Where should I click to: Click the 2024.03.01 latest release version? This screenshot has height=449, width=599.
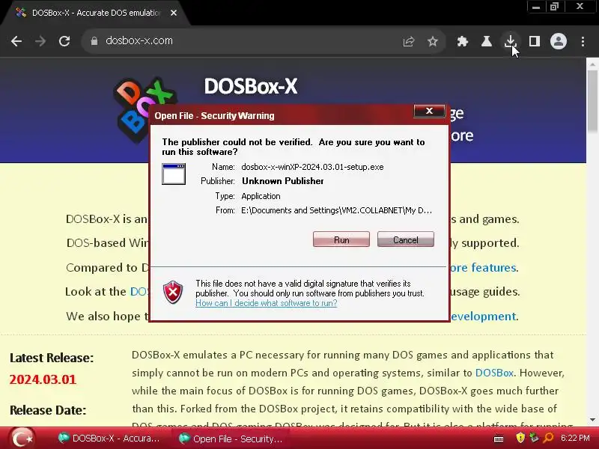43,379
